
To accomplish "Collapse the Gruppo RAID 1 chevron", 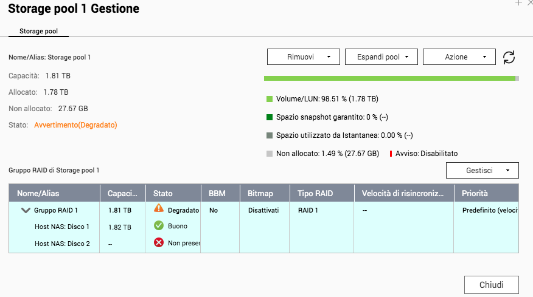I will pyautogui.click(x=26, y=210).
